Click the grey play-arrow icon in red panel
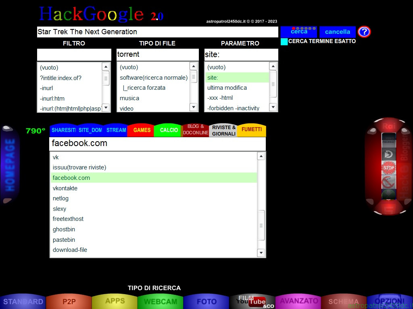The height and width of the screenshot is (309, 413). pyautogui.click(x=388, y=154)
